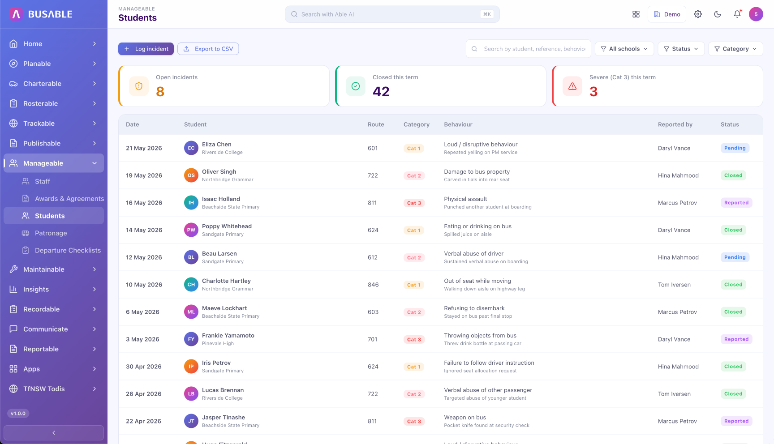Open the Category filter dropdown
774x444 pixels.
pyautogui.click(x=736, y=49)
